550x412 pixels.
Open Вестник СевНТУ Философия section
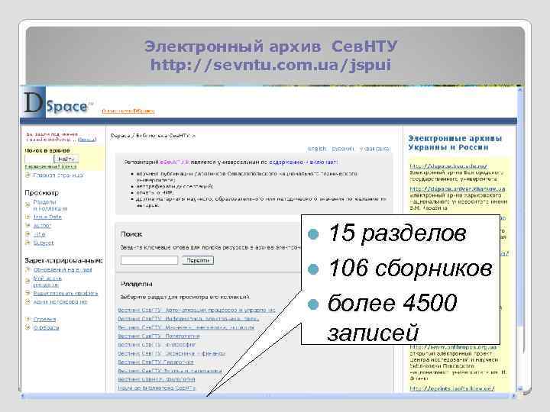(157, 345)
